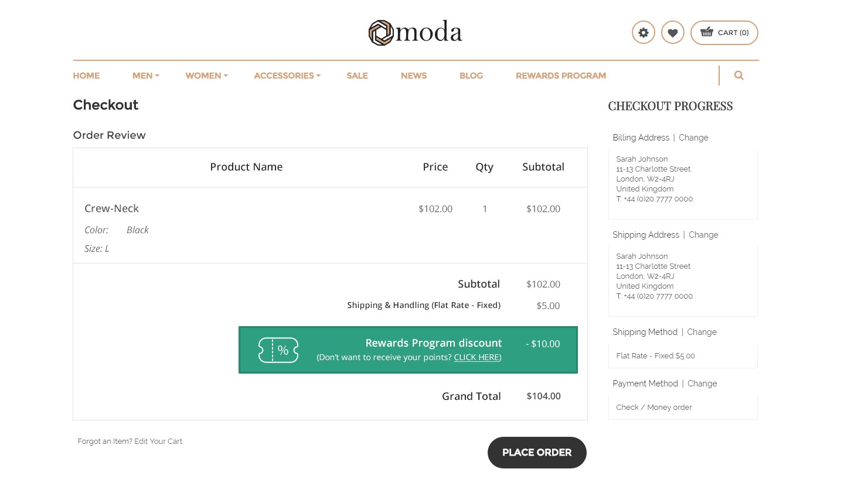Select Edit Your Cart link
This screenshot has height=486, width=844.
click(158, 441)
